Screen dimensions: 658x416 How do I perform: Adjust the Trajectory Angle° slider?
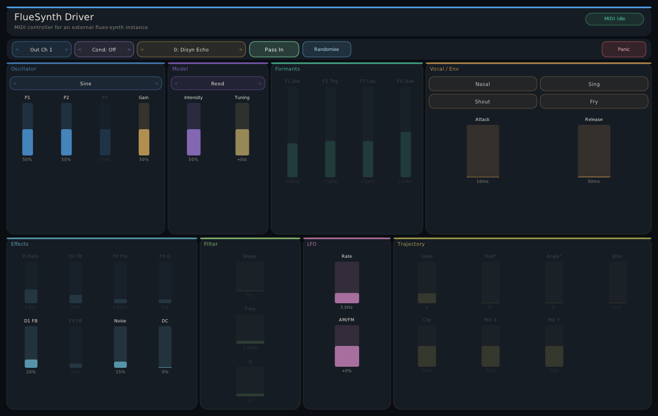point(554,282)
